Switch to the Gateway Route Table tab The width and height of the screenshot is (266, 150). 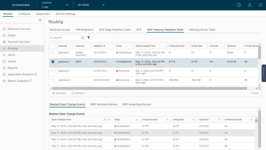point(202,30)
